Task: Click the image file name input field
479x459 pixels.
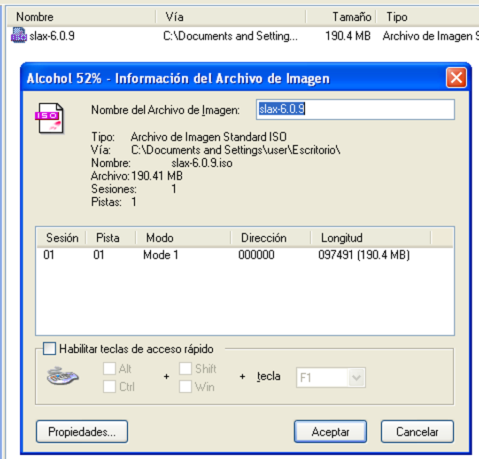Action: pyautogui.click(x=355, y=109)
